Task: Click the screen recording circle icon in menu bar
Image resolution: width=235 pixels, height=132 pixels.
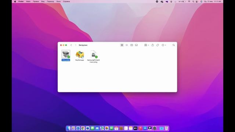Action: (157, 1)
